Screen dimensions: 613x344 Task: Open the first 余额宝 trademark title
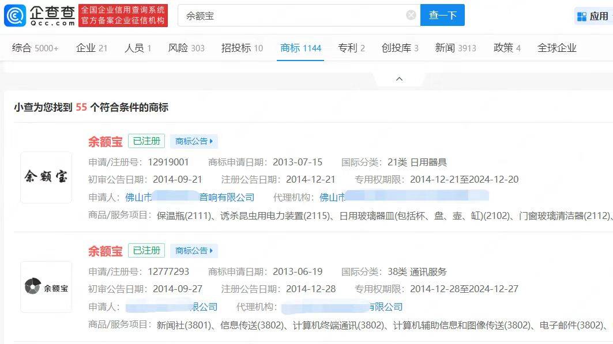(x=105, y=141)
